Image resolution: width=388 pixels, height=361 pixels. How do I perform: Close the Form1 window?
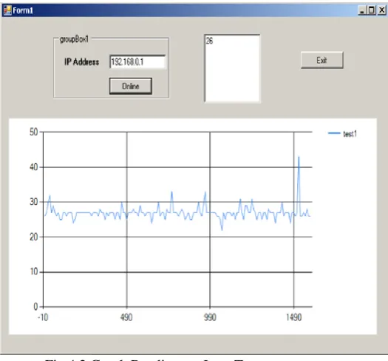[382, 10]
